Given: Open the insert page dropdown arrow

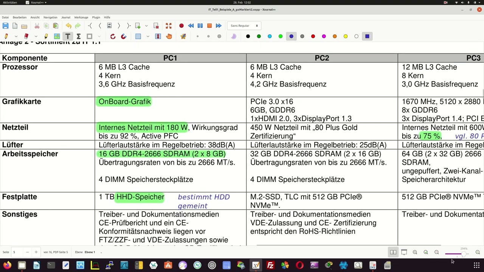Looking at the screenshot, I should pyautogui.click(x=146, y=26).
